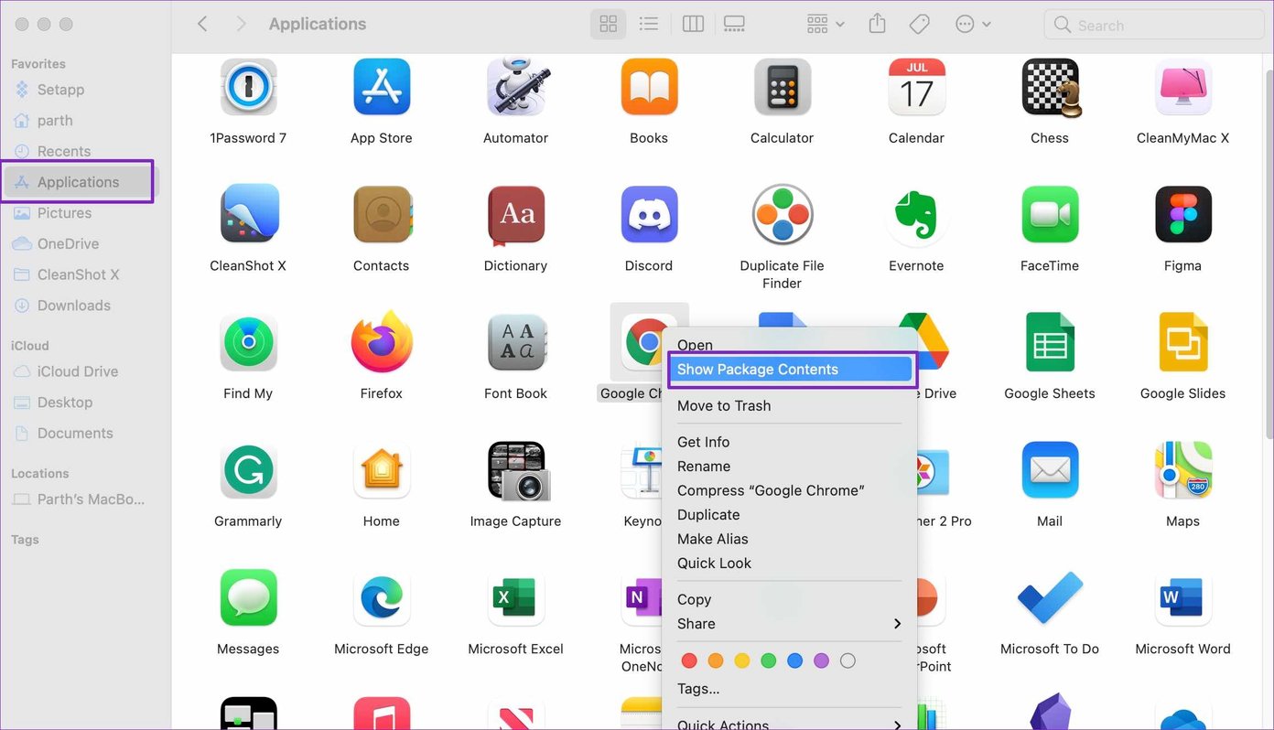Select Duplicate in the context menu
Image resolution: width=1274 pixels, height=730 pixels.
790,515
